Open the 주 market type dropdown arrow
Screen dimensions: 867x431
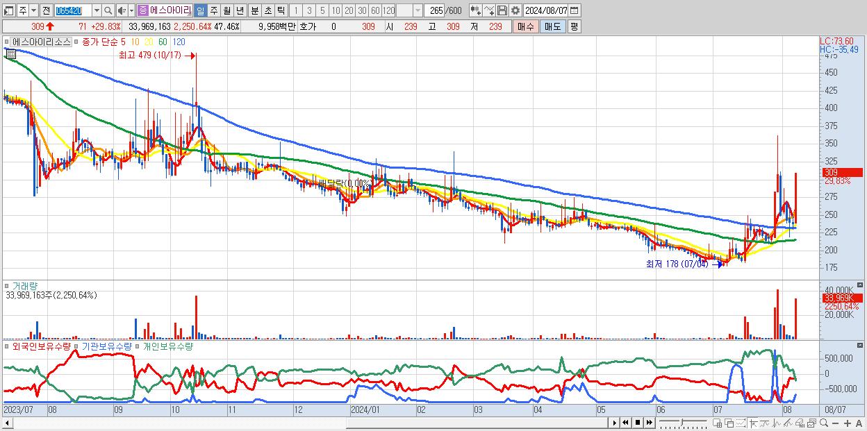[33, 10]
